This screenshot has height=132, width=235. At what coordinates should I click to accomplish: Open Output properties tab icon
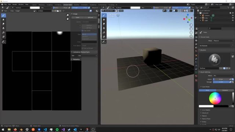(196, 41)
